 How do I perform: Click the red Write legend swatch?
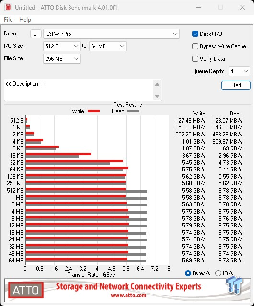click(x=94, y=111)
